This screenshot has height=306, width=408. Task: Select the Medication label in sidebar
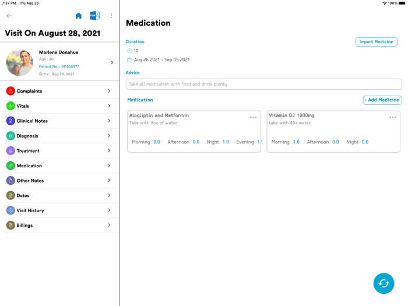point(29,166)
